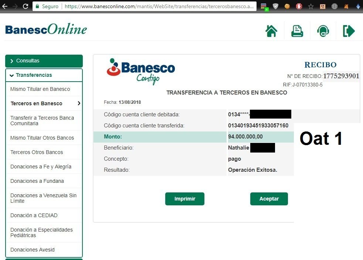Screen dimensions: 363x260
Task: Click the secure padlock icon
Action: click(37, 6)
